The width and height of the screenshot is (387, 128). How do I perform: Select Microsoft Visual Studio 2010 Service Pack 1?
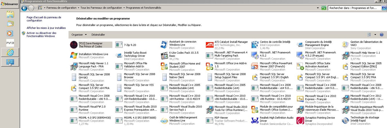coord(181,110)
